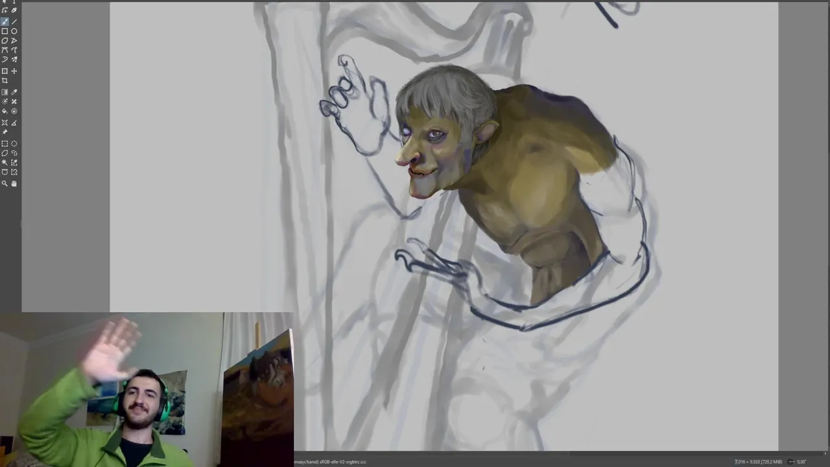Select the Transform tool
The height and width of the screenshot is (467, 830).
coord(5,71)
